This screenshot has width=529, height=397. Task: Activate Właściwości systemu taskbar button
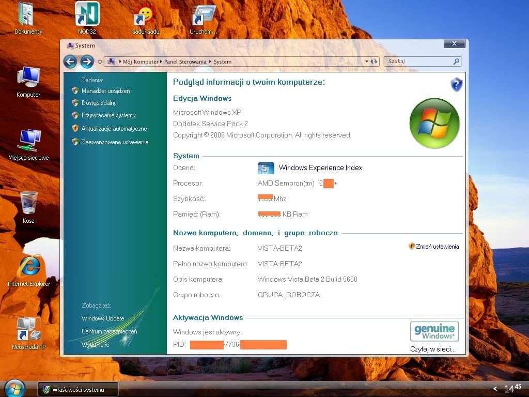pyautogui.click(x=78, y=390)
